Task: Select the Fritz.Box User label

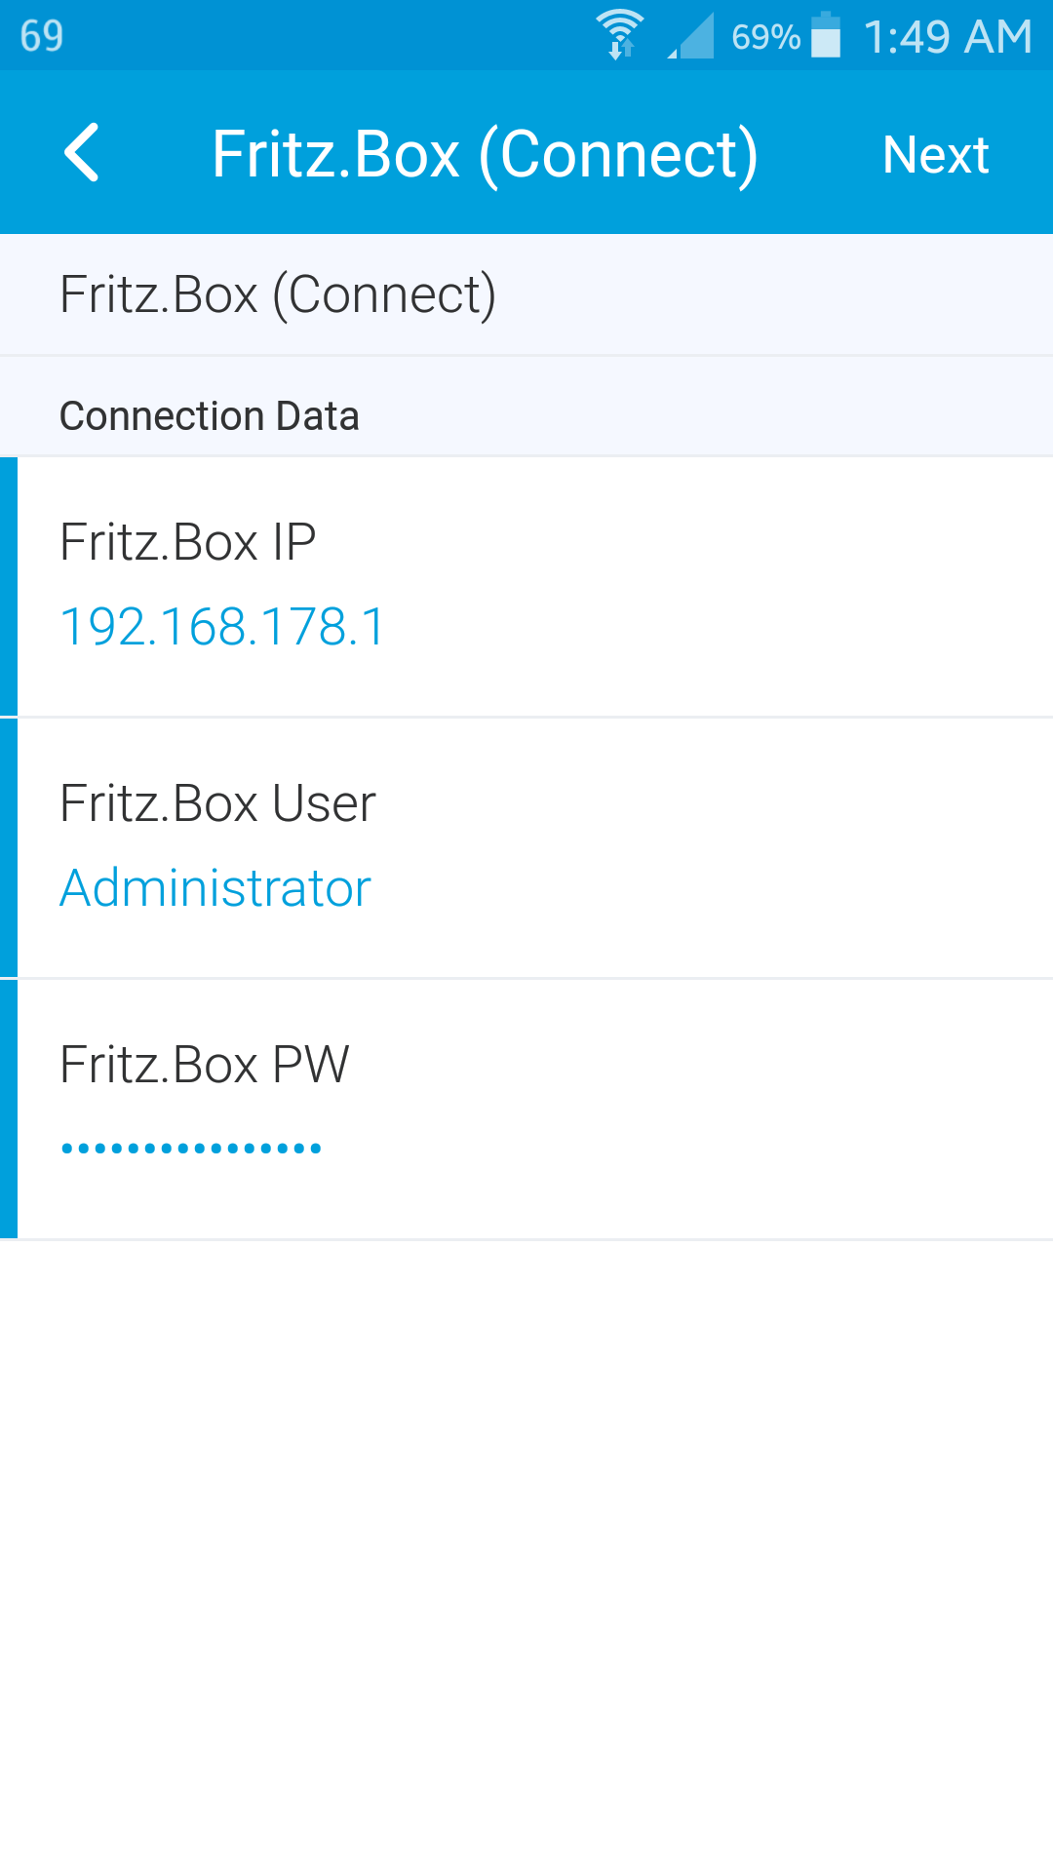Action: 217,803
